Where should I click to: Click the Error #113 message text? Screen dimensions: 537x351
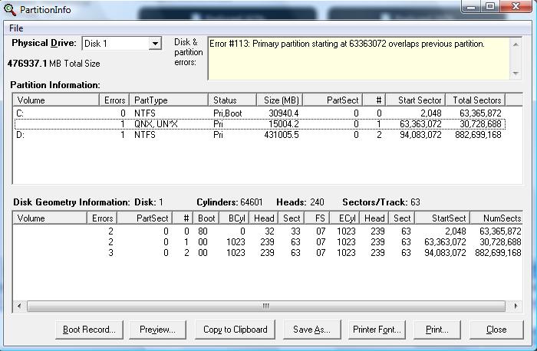[x=347, y=44]
